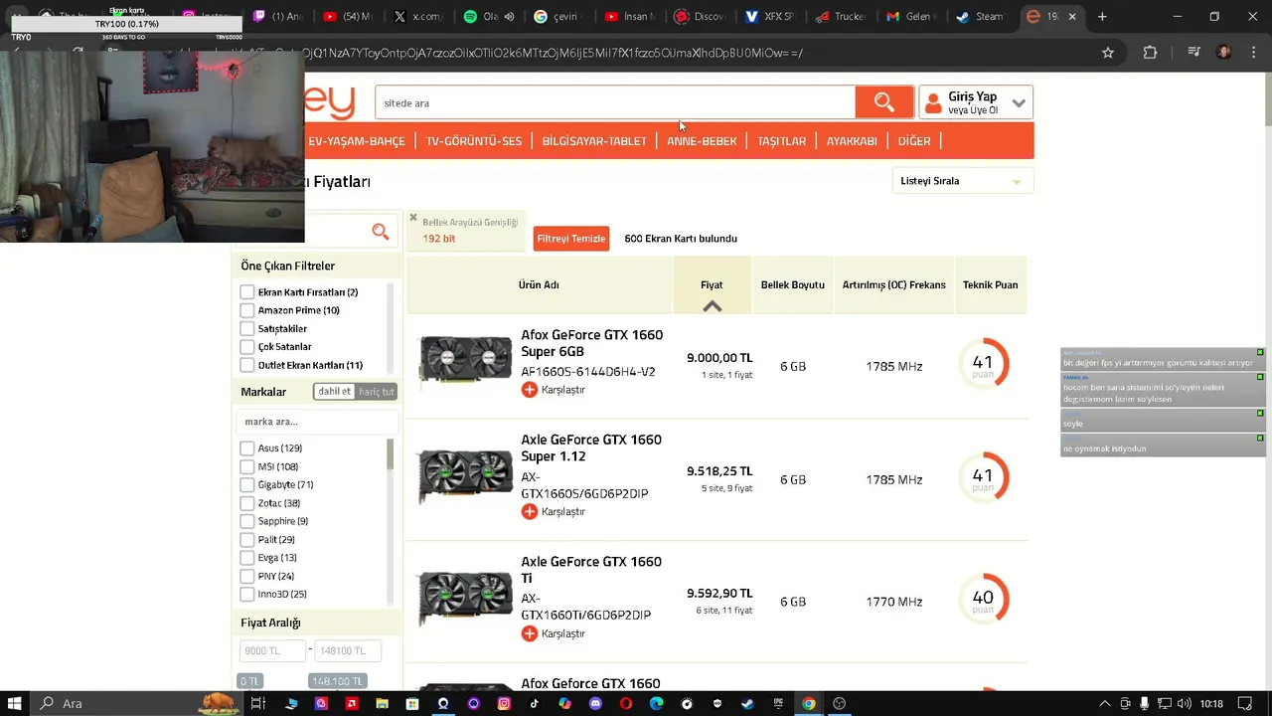Show hidden system tray icons
The image size is (1272, 716).
point(1104,703)
